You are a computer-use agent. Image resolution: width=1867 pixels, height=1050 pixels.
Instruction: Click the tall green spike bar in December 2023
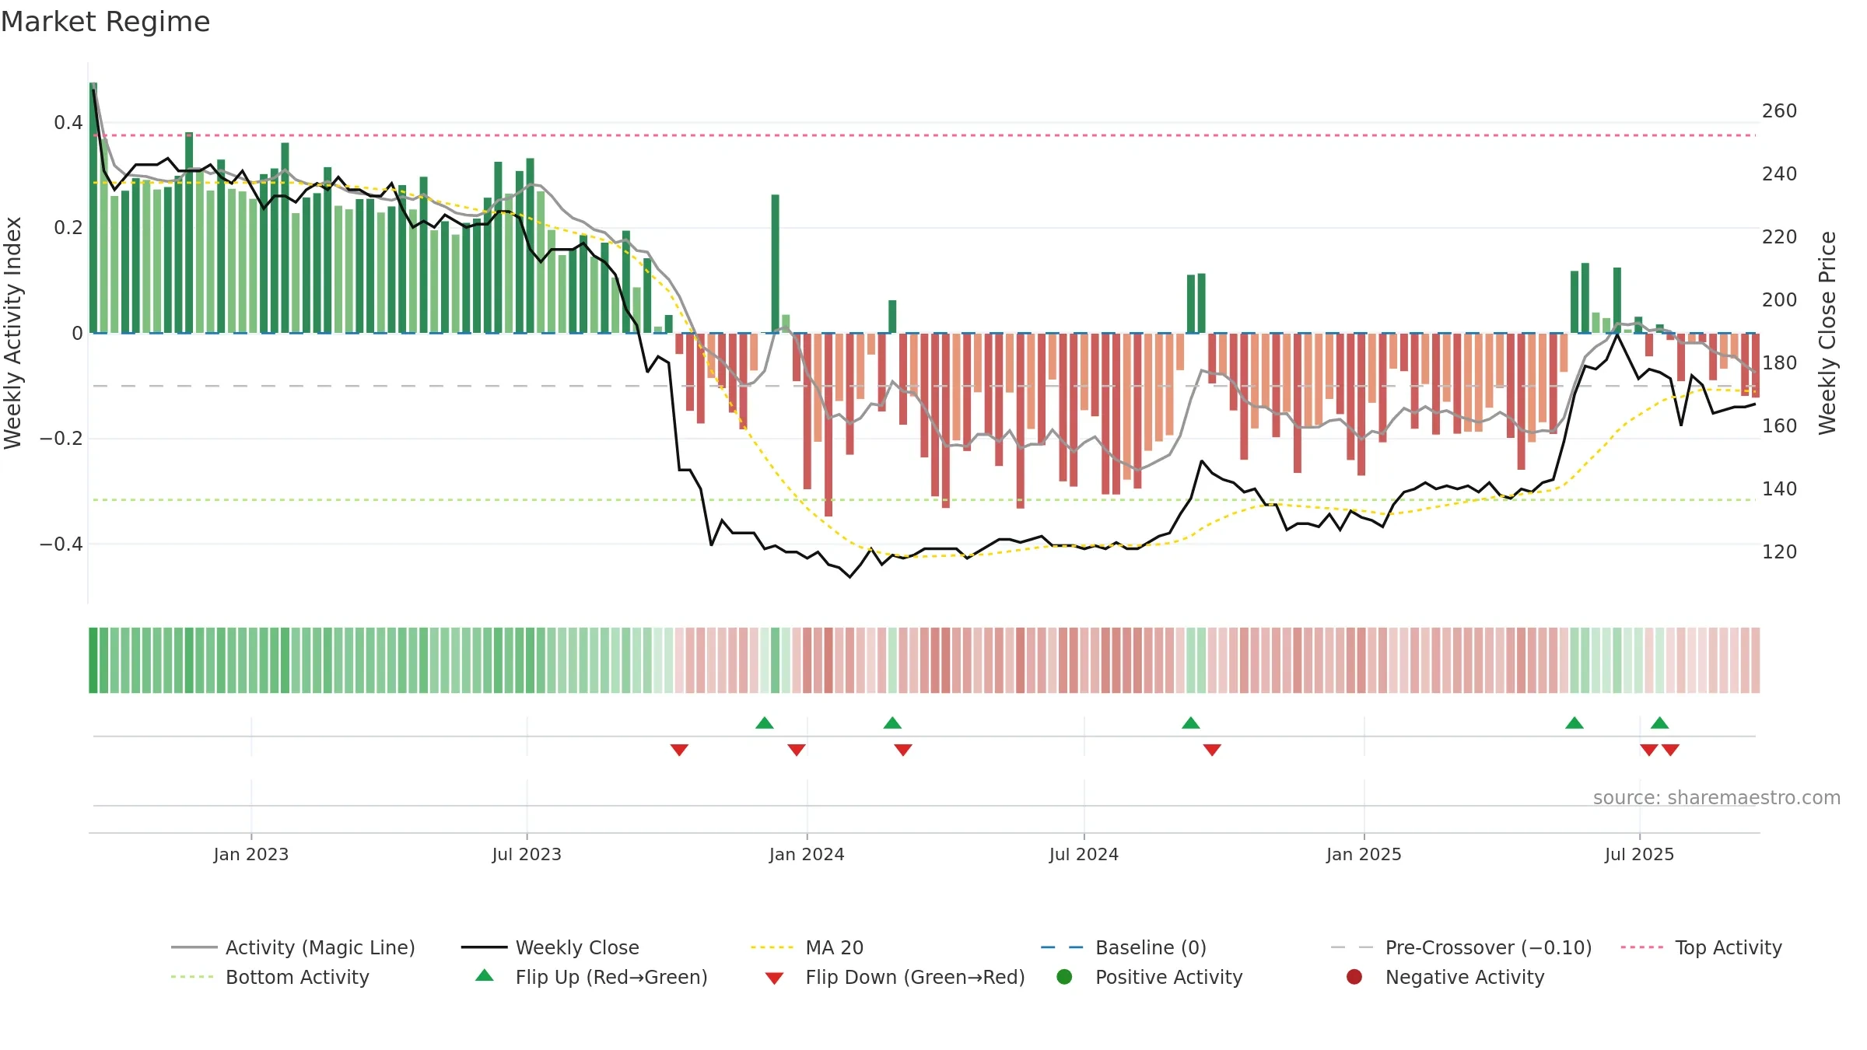776,264
